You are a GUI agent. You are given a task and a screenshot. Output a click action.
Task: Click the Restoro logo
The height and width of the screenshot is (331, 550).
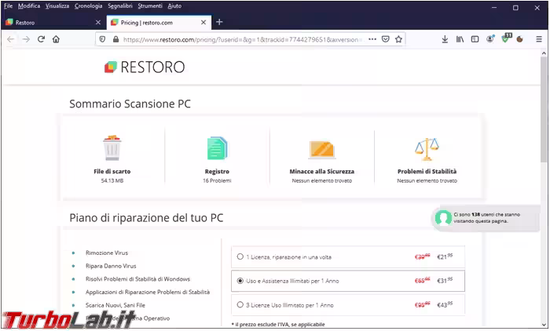145,67
